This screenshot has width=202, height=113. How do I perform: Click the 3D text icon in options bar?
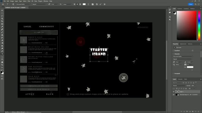(104, 4)
